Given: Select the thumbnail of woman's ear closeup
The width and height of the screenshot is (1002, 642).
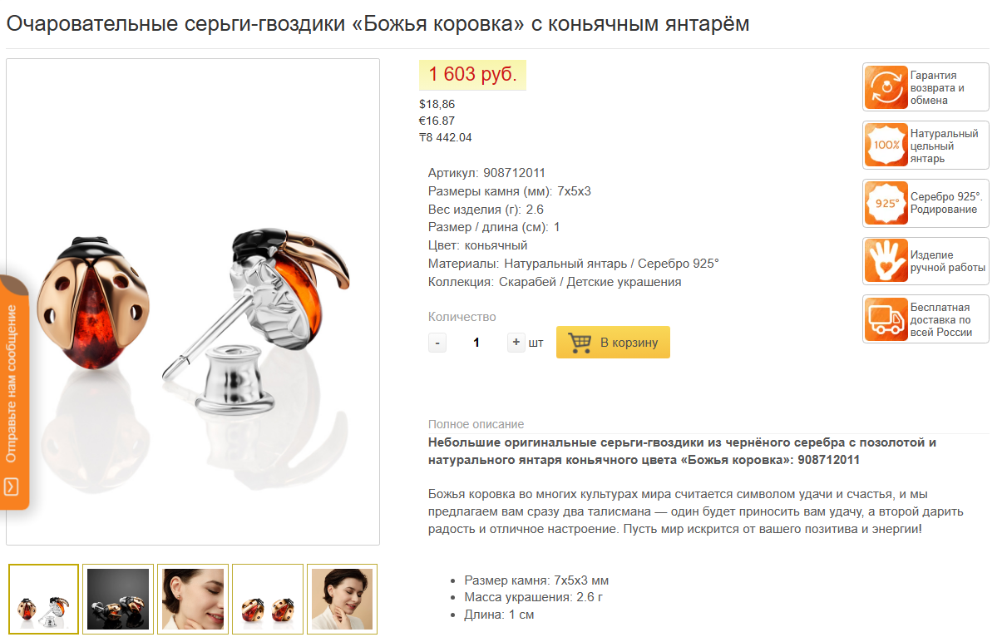Looking at the screenshot, I should coord(193,600).
